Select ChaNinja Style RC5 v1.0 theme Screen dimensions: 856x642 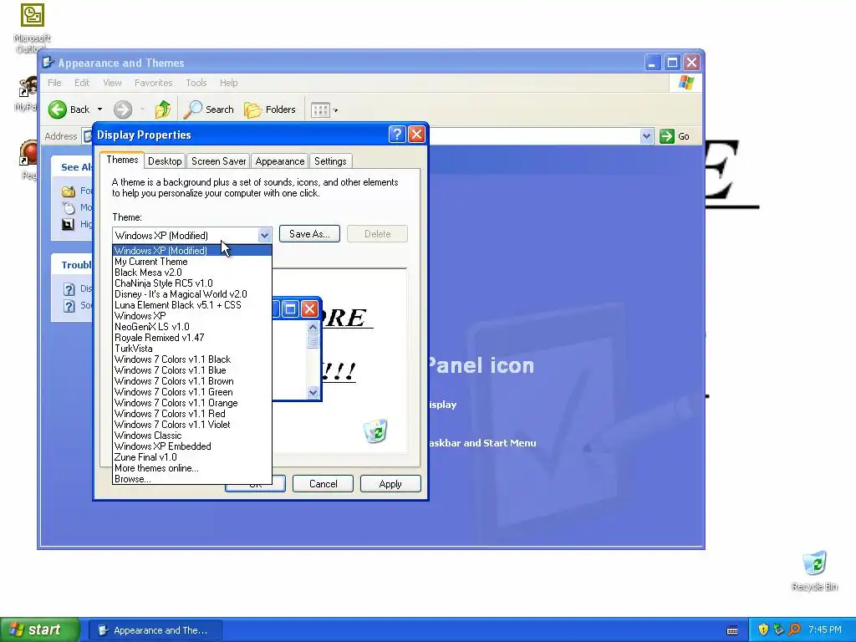point(192,283)
